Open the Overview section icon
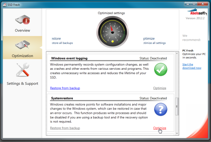The image size is (211, 142). tap(22, 20)
